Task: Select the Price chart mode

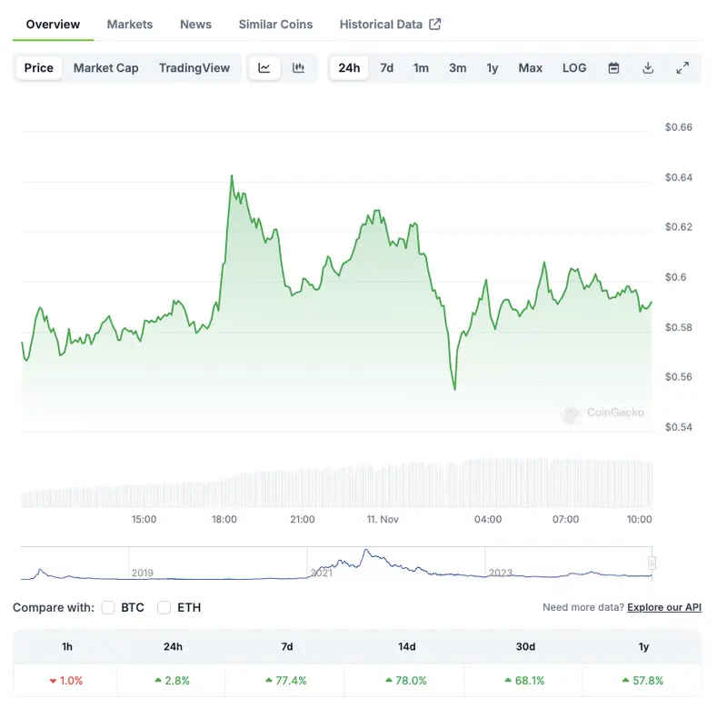Action: 38,68
